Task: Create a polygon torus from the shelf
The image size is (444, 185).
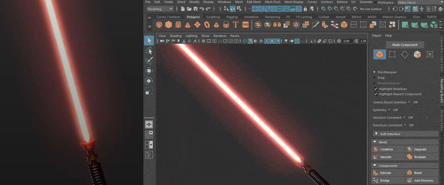Action: click(207, 25)
